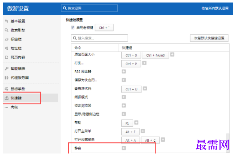
Task: Add shortcut for 锁定浏览器
Action: (x=124, y=105)
